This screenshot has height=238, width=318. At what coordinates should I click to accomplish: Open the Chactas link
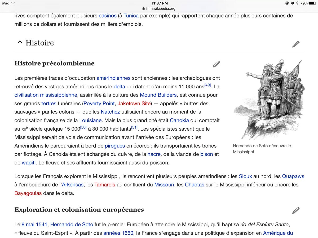195,185
